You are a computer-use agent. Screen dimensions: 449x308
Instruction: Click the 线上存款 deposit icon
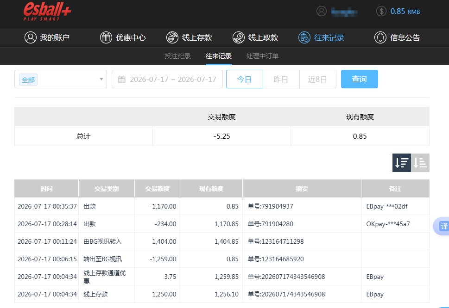coord(172,37)
